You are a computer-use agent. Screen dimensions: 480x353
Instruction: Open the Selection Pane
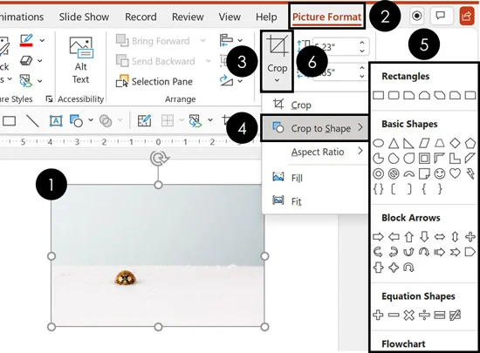(154, 82)
